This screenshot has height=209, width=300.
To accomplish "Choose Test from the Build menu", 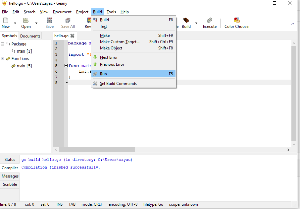I will 133,27.
